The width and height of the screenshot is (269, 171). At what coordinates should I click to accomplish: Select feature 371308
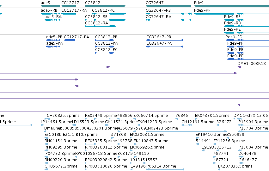118,135
